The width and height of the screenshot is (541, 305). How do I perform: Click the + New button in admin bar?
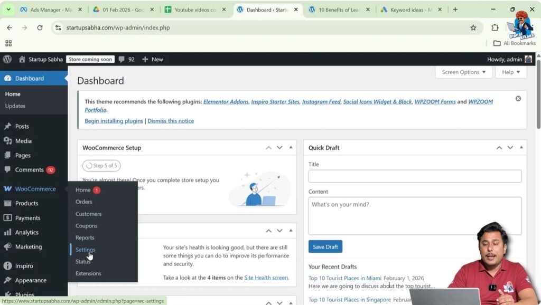(152, 59)
